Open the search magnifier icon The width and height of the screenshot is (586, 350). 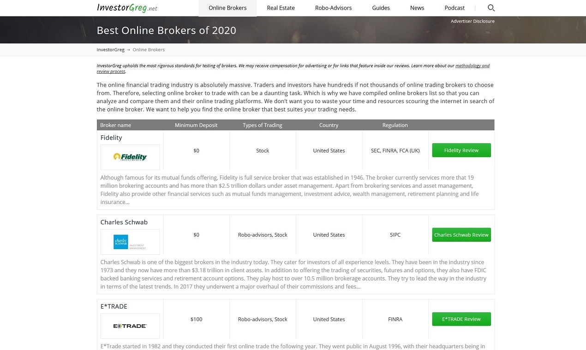[x=491, y=8]
